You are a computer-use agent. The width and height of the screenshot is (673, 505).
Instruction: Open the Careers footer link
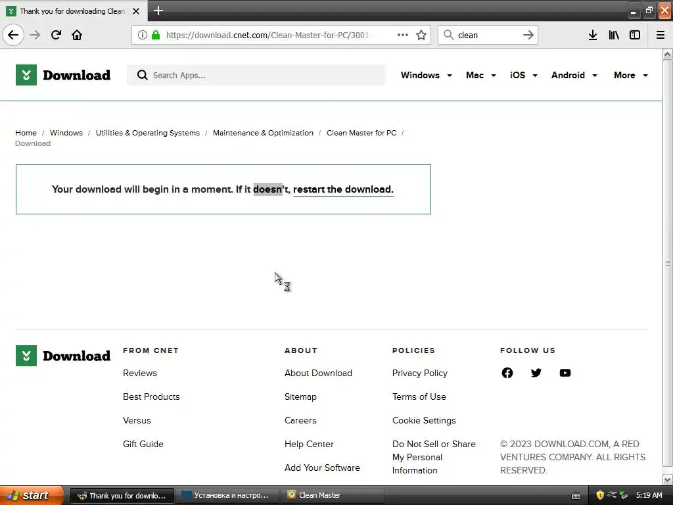point(300,420)
